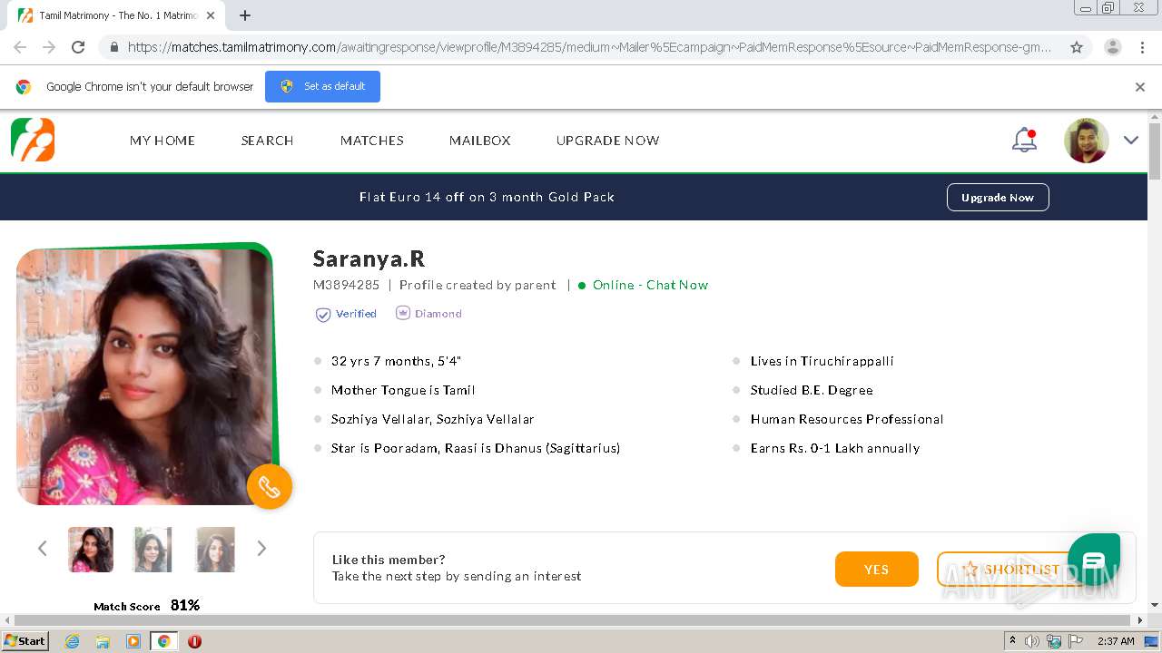Click Earns Rs. 0-1 Lakh annually text
Viewport: 1162px width, 653px height.
tap(835, 448)
